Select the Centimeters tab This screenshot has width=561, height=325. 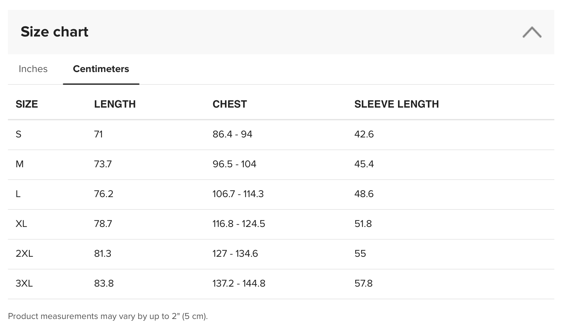coord(101,69)
